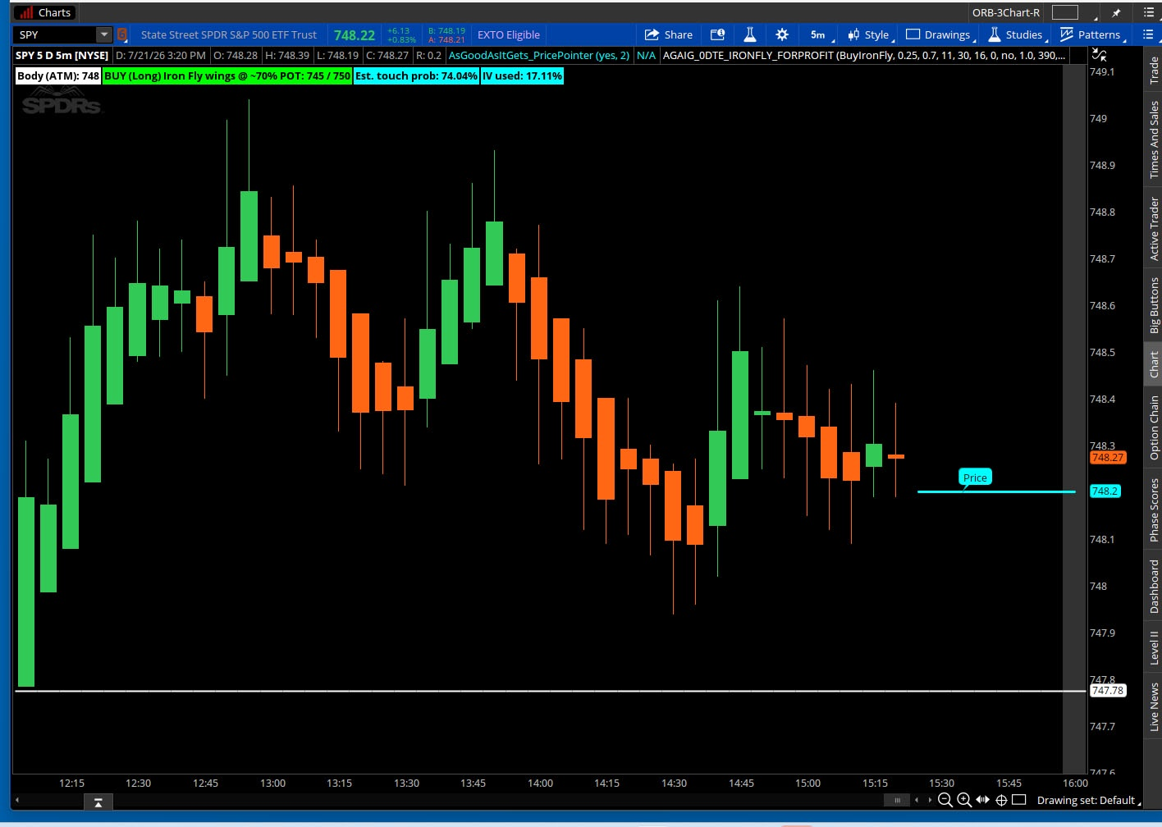Open the flask icon beside the settings gear
The image size is (1162, 827).
coord(749,34)
